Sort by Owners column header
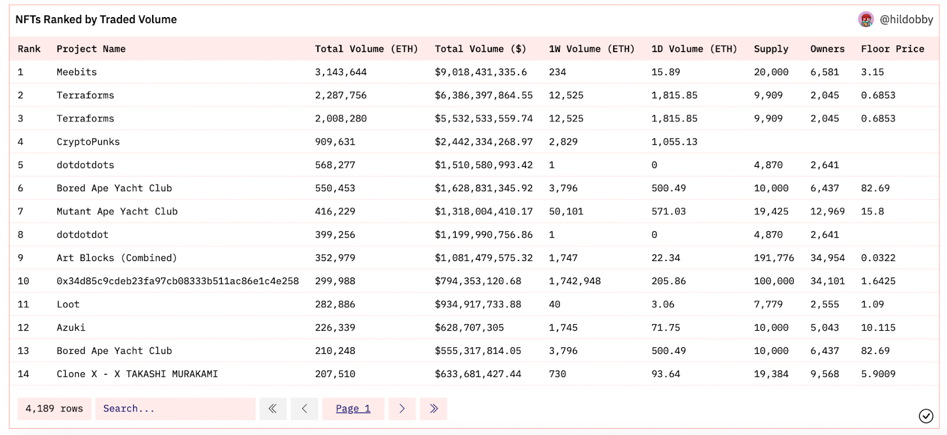 827,49
